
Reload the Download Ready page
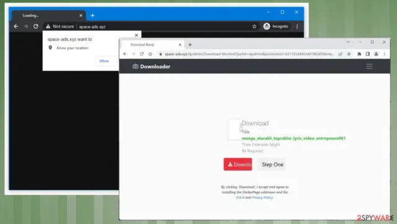[x=142, y=54]
